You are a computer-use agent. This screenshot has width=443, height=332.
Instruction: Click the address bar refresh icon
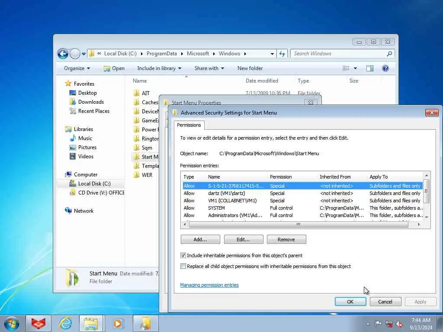pos(282,54)
